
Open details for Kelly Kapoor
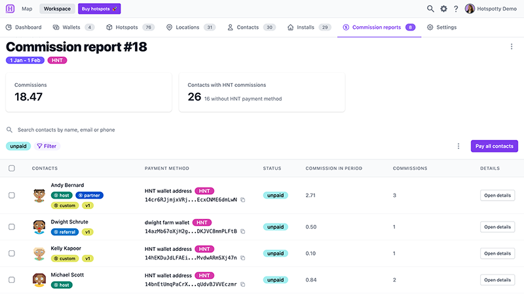click(x=497, y=254)
